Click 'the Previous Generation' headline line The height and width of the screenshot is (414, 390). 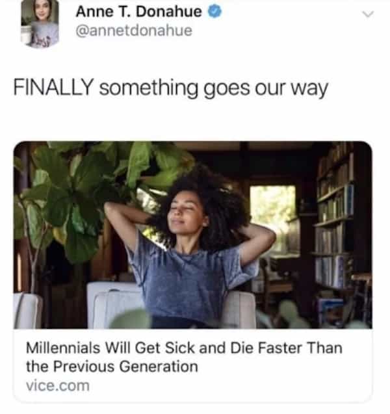pos(112,367)
